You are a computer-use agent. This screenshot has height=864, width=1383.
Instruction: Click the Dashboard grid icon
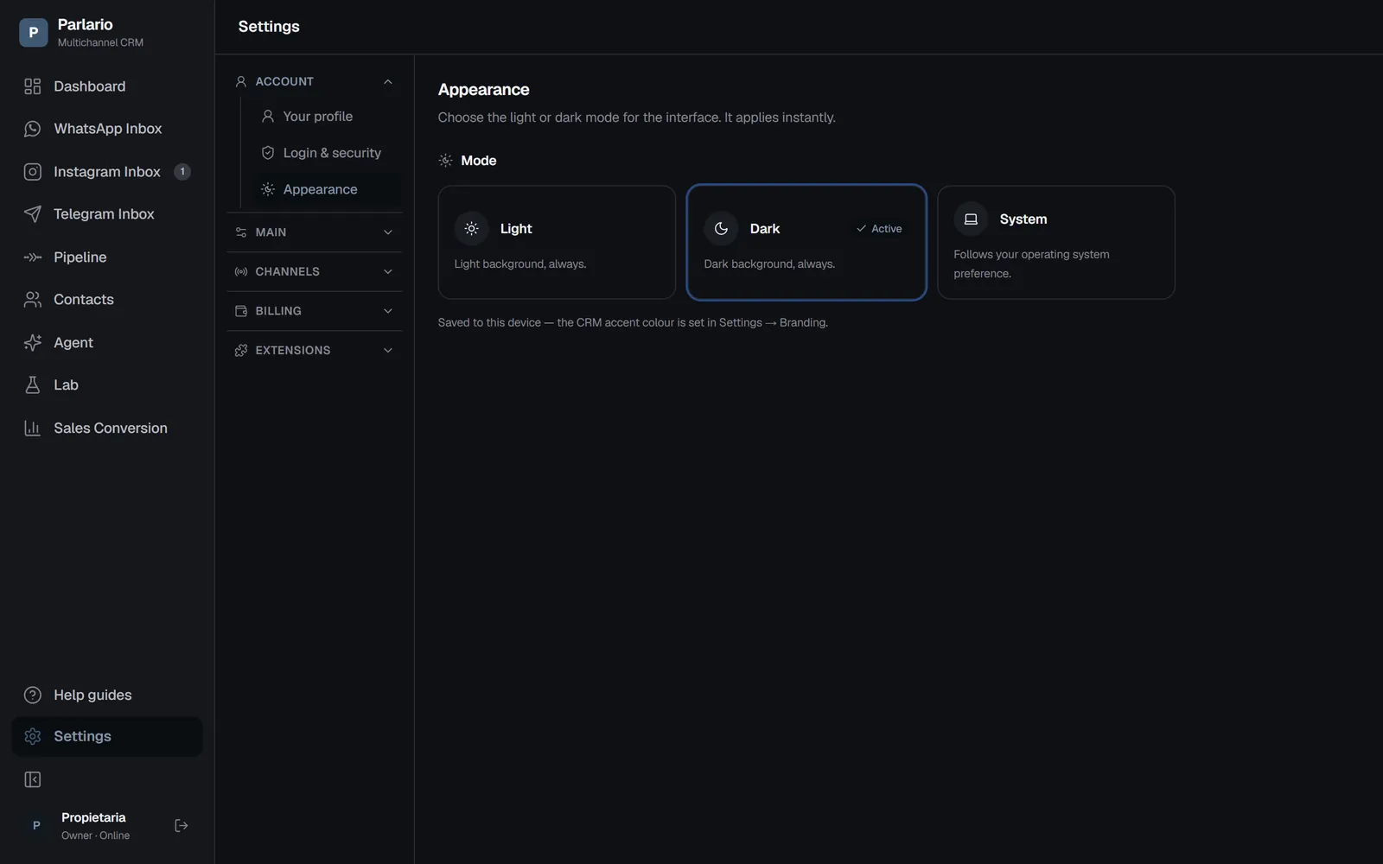click(x=33, y=86)
